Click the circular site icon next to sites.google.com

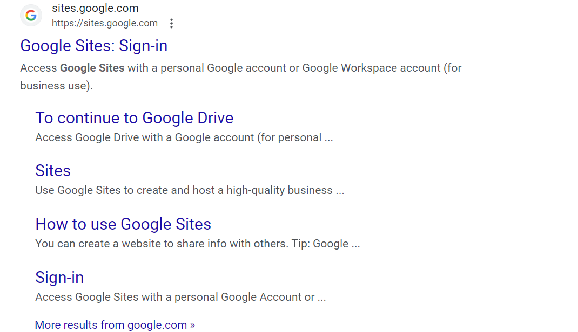pyautogui.click(x=31, y=15)
